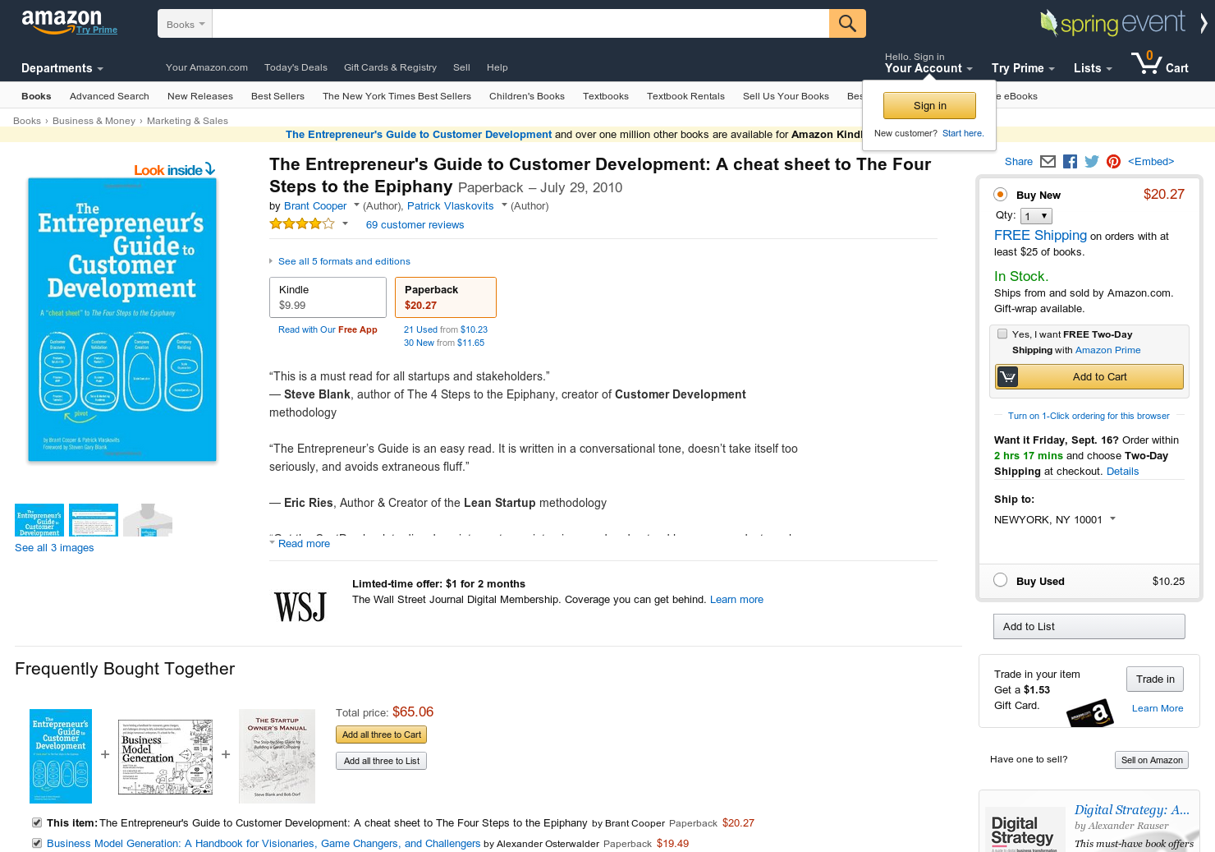Click the large book cover image
This screenshot has height=852, width=1215.
tap(122, 320)
